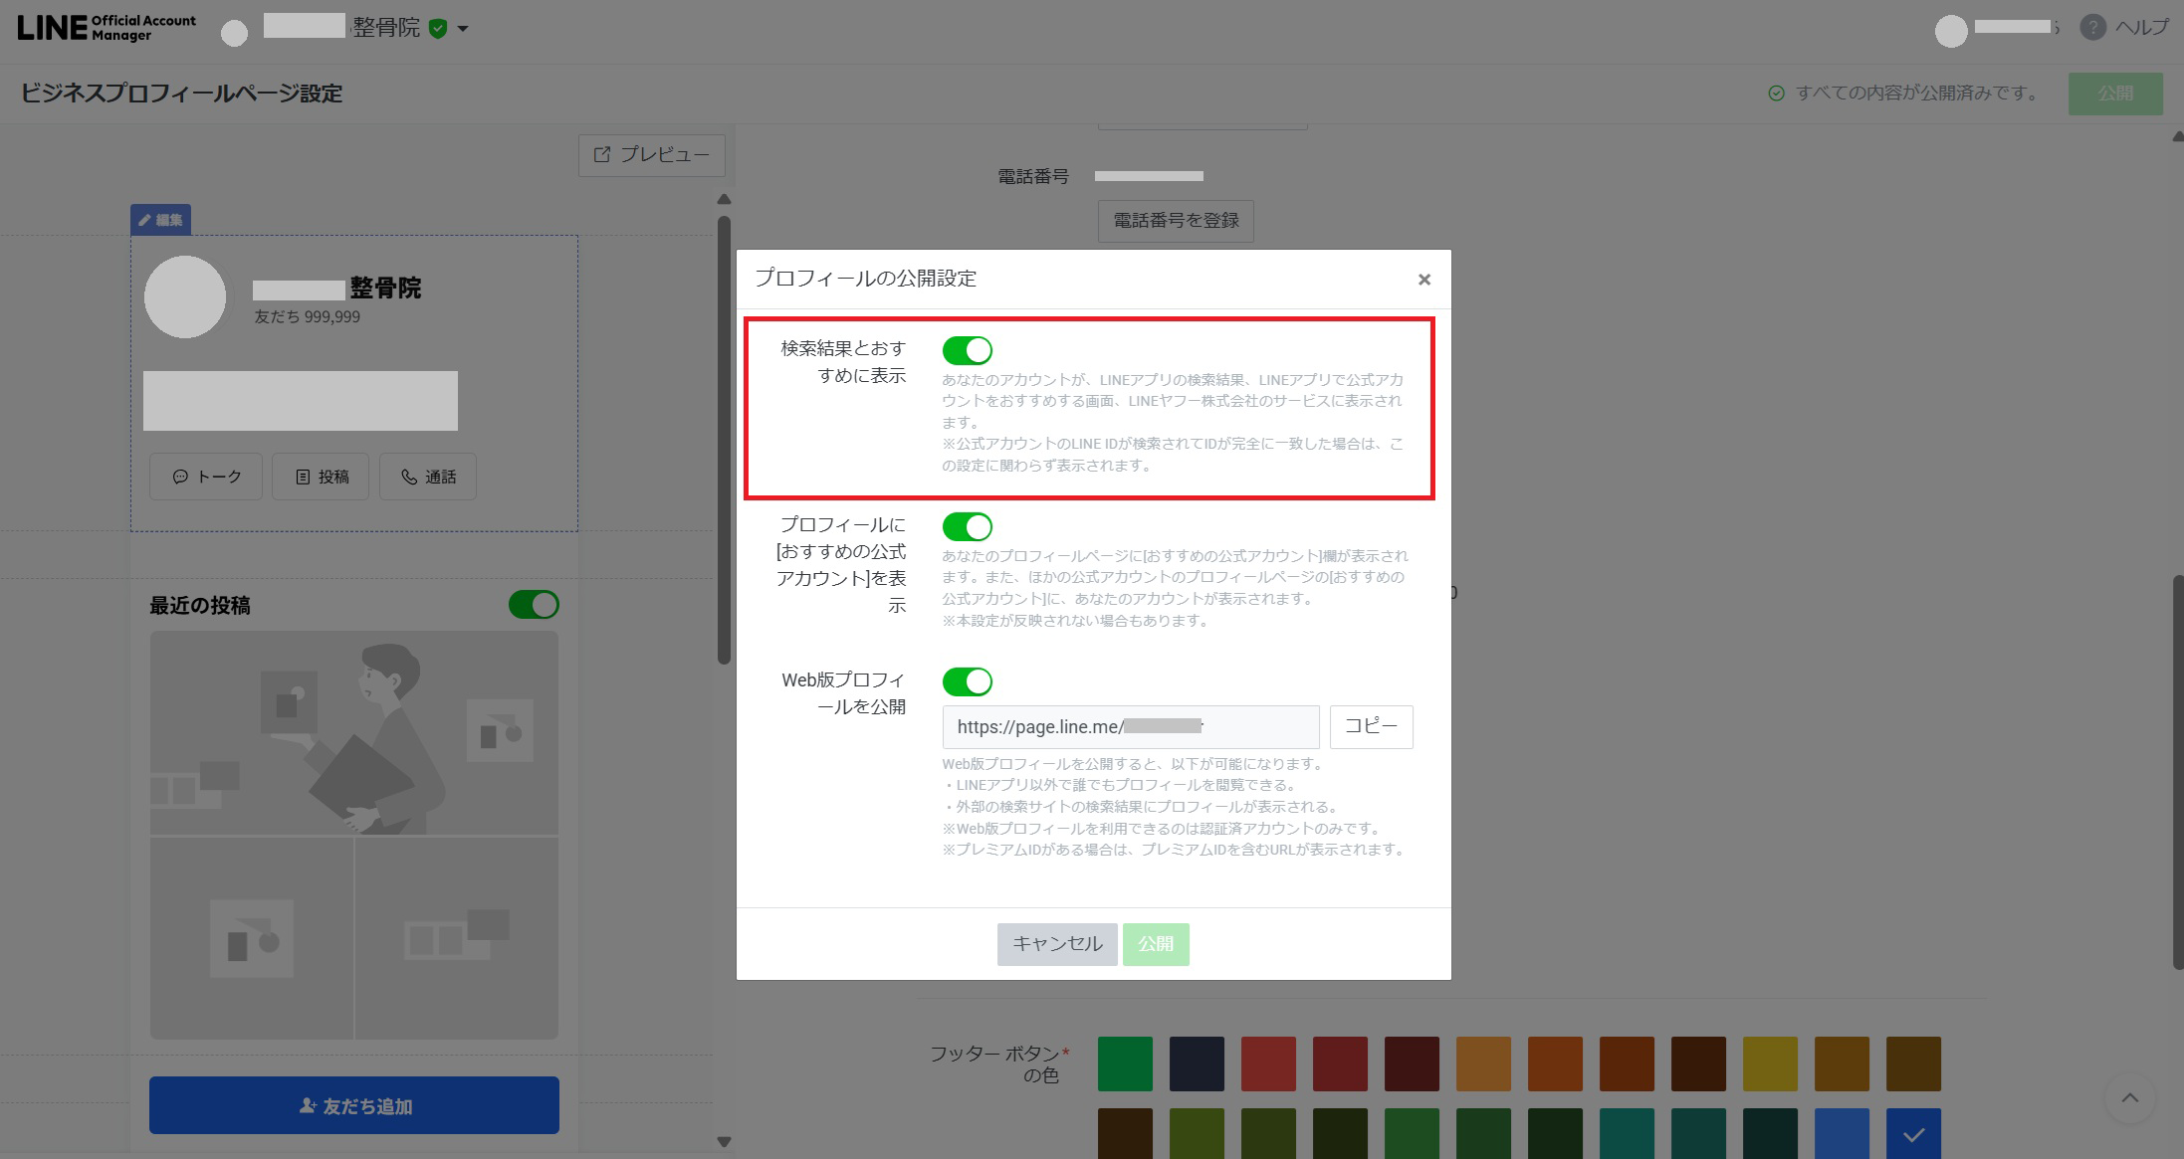Click the account avatar beside 整骨院
2184x1159 pixels.
pos(234,34)
